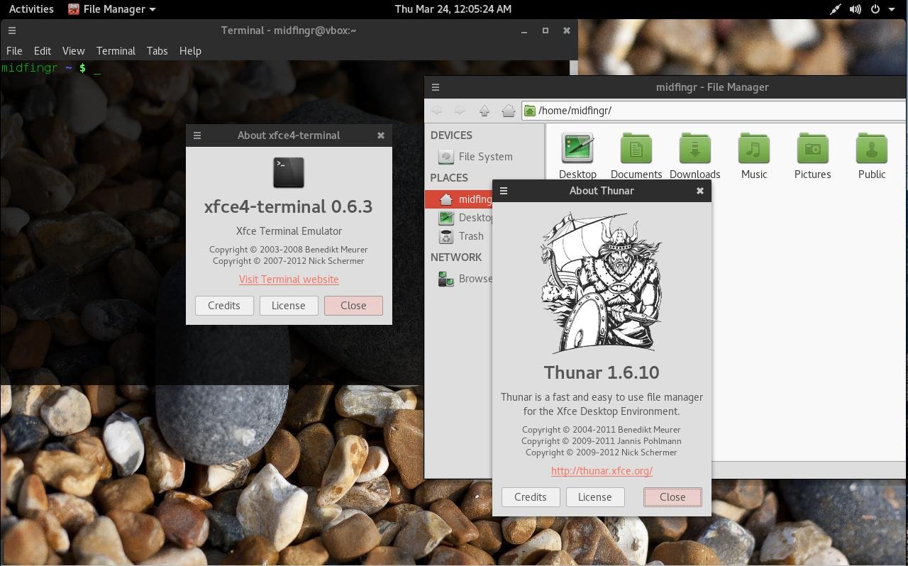Click the Thunar 1.6.10 version heading
This screenshot has width=908, height=566.
coord(602,372)
